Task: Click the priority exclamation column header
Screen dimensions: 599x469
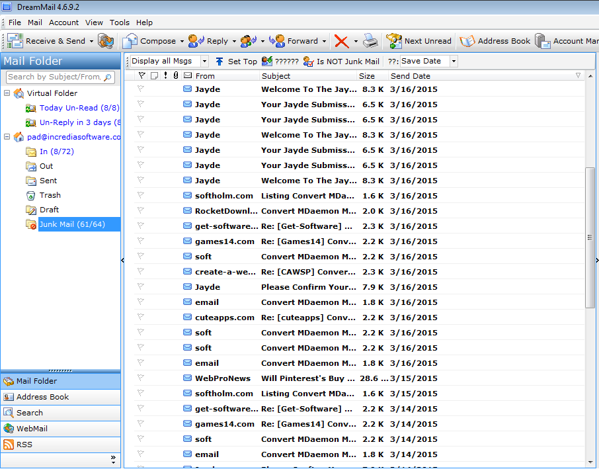Action: (165, 75)
